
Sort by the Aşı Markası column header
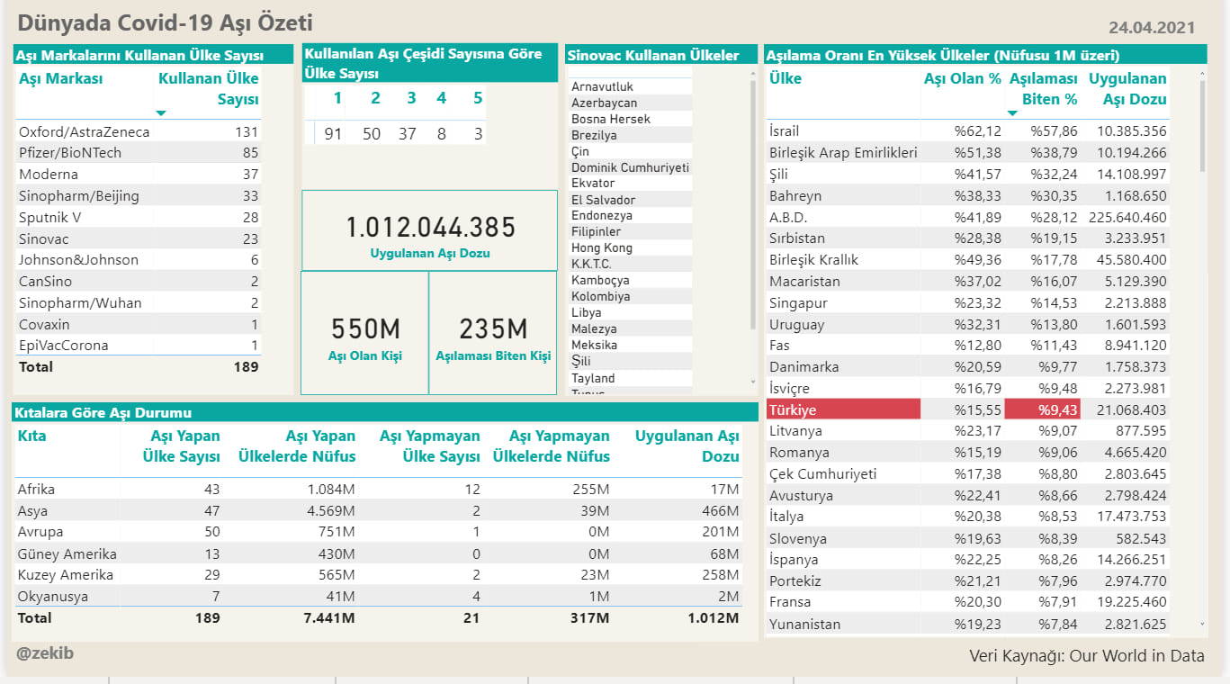tap(61, 78)
